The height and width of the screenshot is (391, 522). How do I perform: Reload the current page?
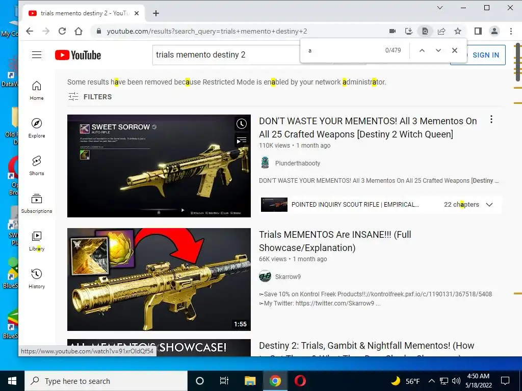point(62,31)
